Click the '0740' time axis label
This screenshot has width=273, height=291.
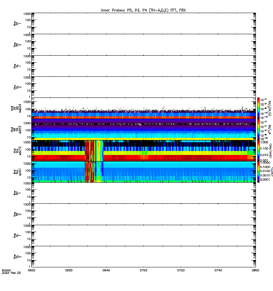click(x=218, y=270)
